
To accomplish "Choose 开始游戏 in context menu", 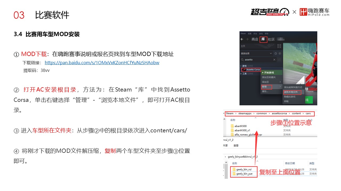I will (271, 73).
